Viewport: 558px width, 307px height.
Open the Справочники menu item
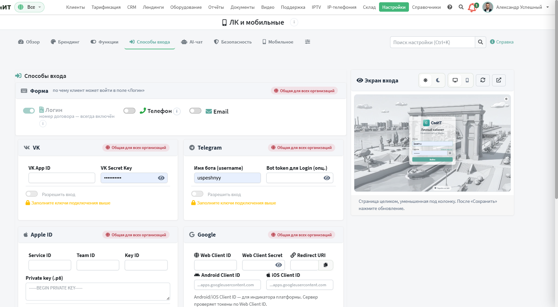[x=426, y=7]
